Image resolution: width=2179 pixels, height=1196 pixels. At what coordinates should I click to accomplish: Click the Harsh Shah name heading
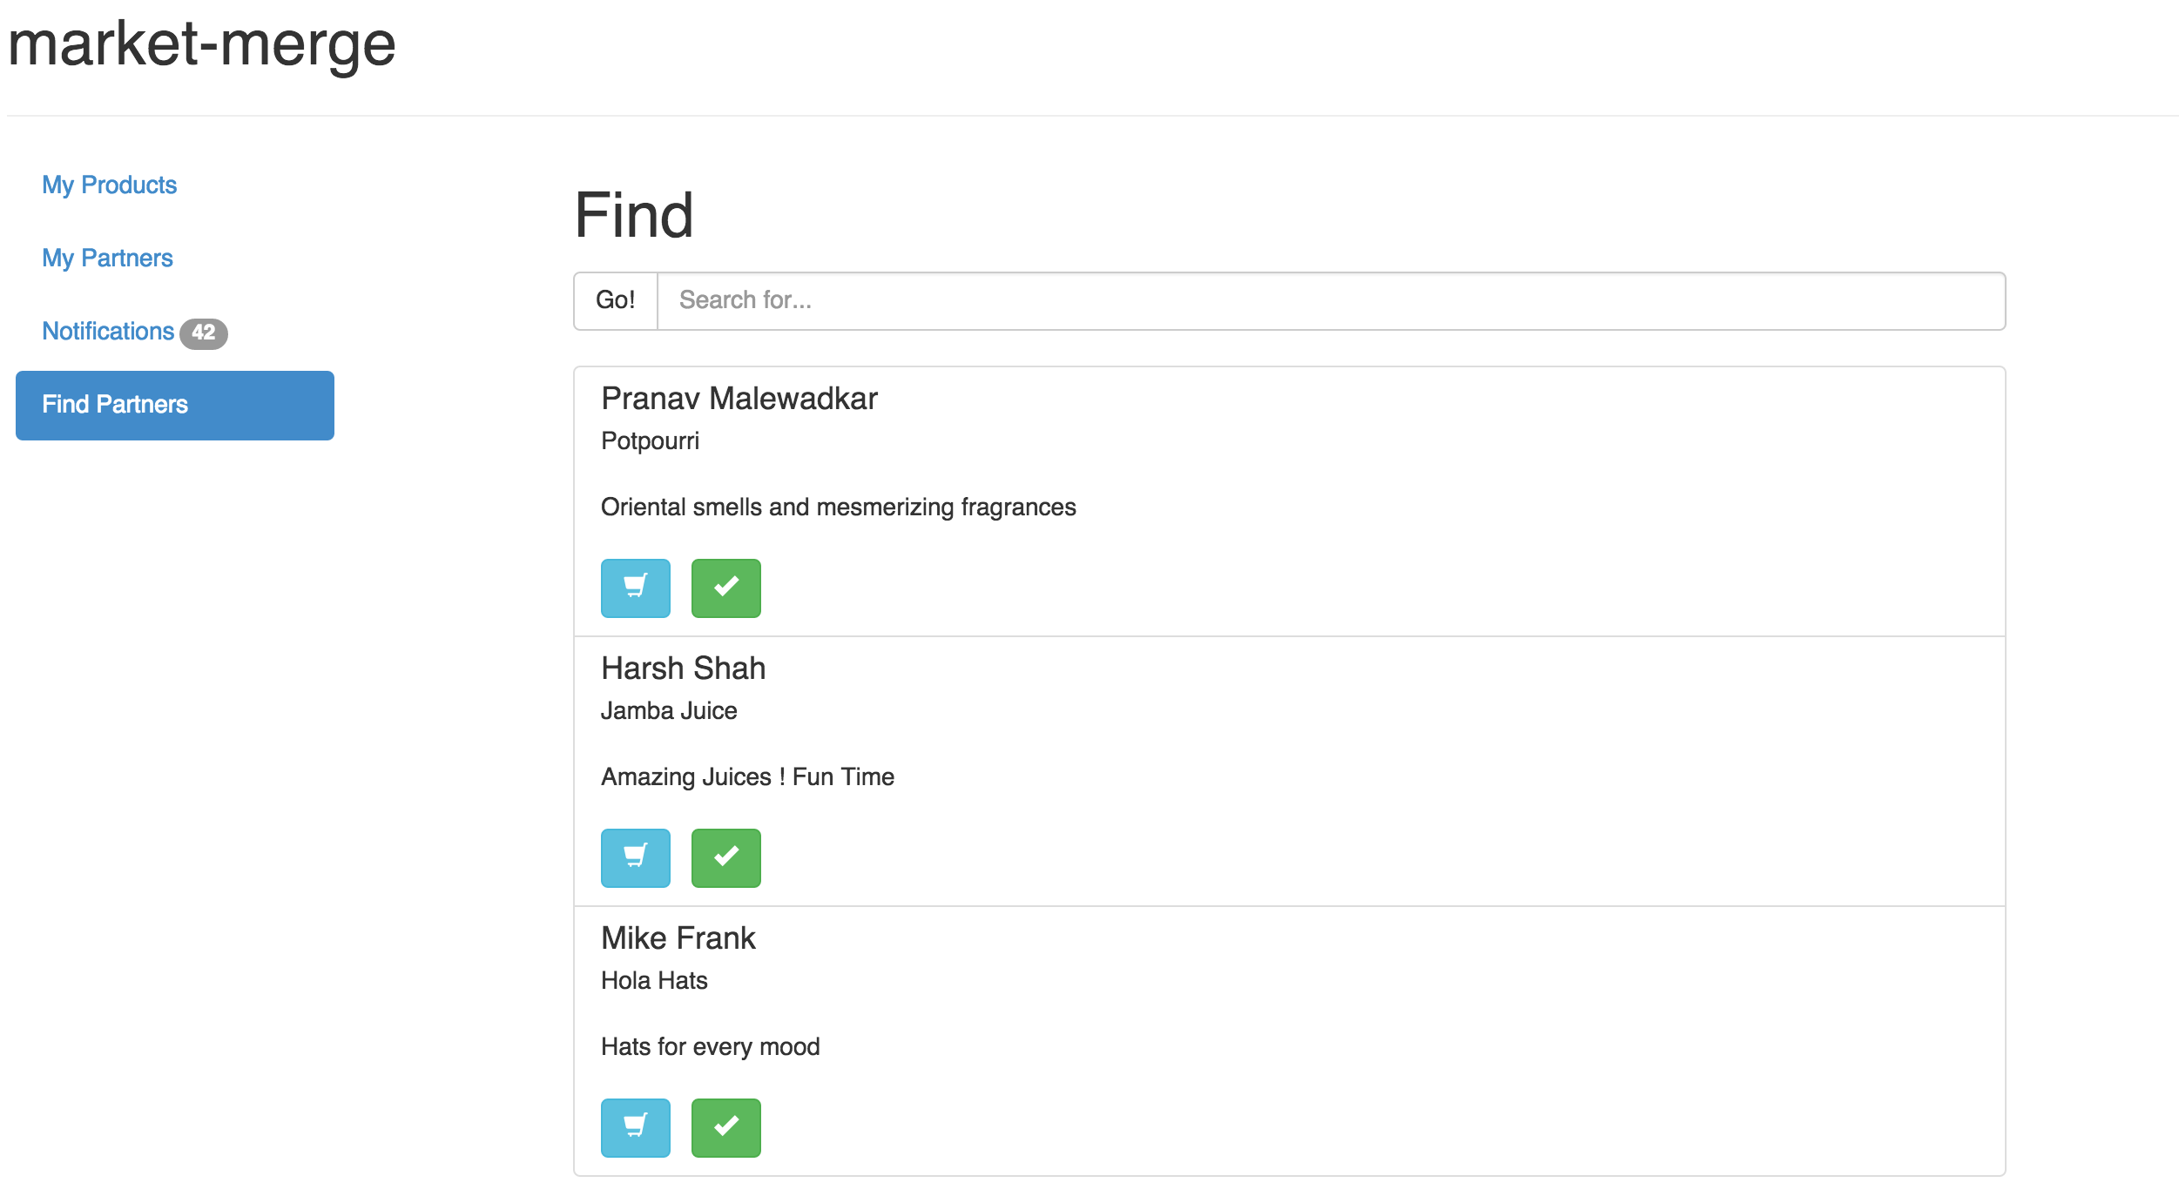(x=683, y=668)
